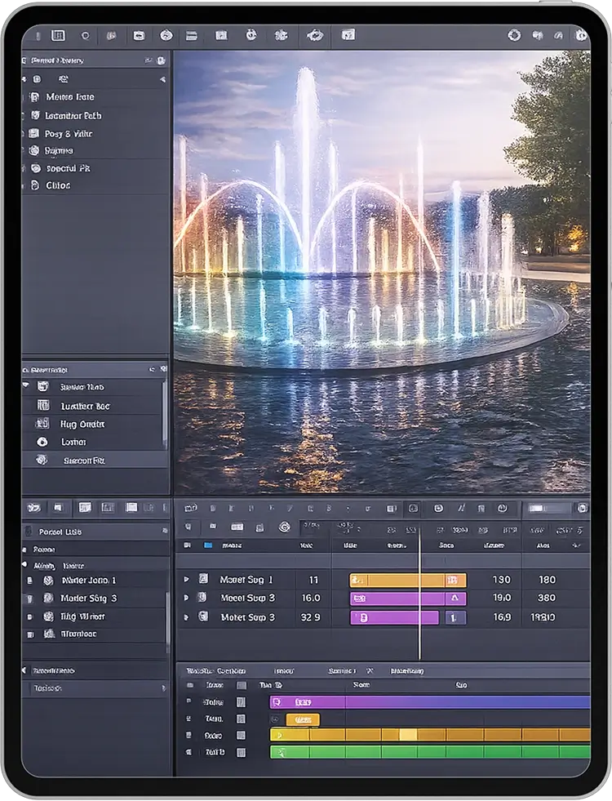
Task: Open the arrow at right of 'Toslocn' row
Action: coord(163,688)
